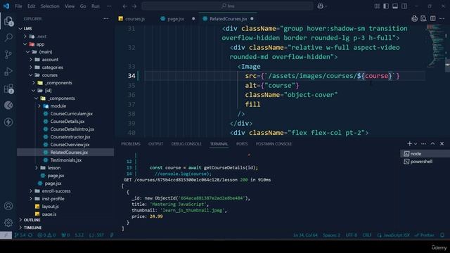Toggle the bottom panel layout icon

click(395, 6)
